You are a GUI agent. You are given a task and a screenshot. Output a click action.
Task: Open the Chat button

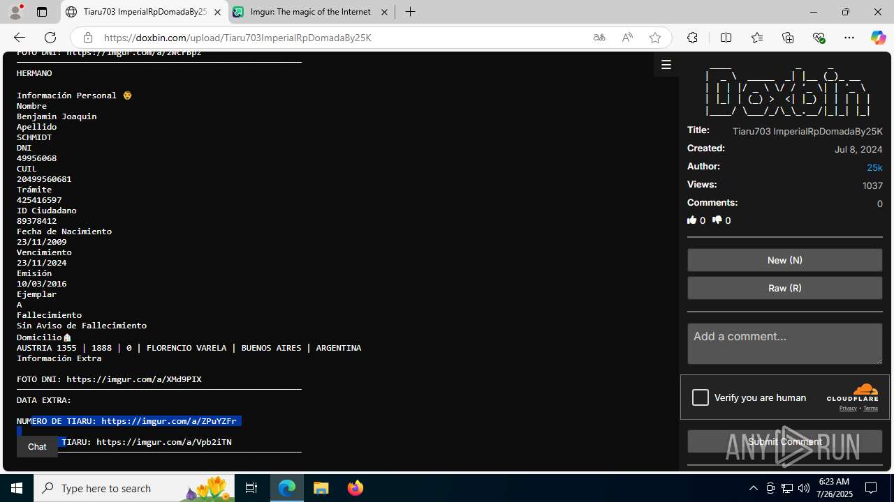(x=37, y=447)
